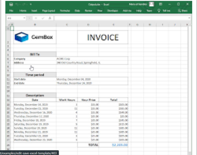Select the End date label cell

(35, 83)
